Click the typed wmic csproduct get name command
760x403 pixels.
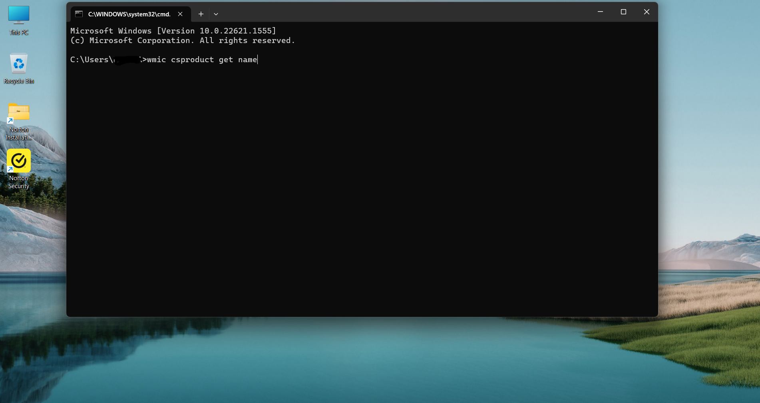coord(202,60)
